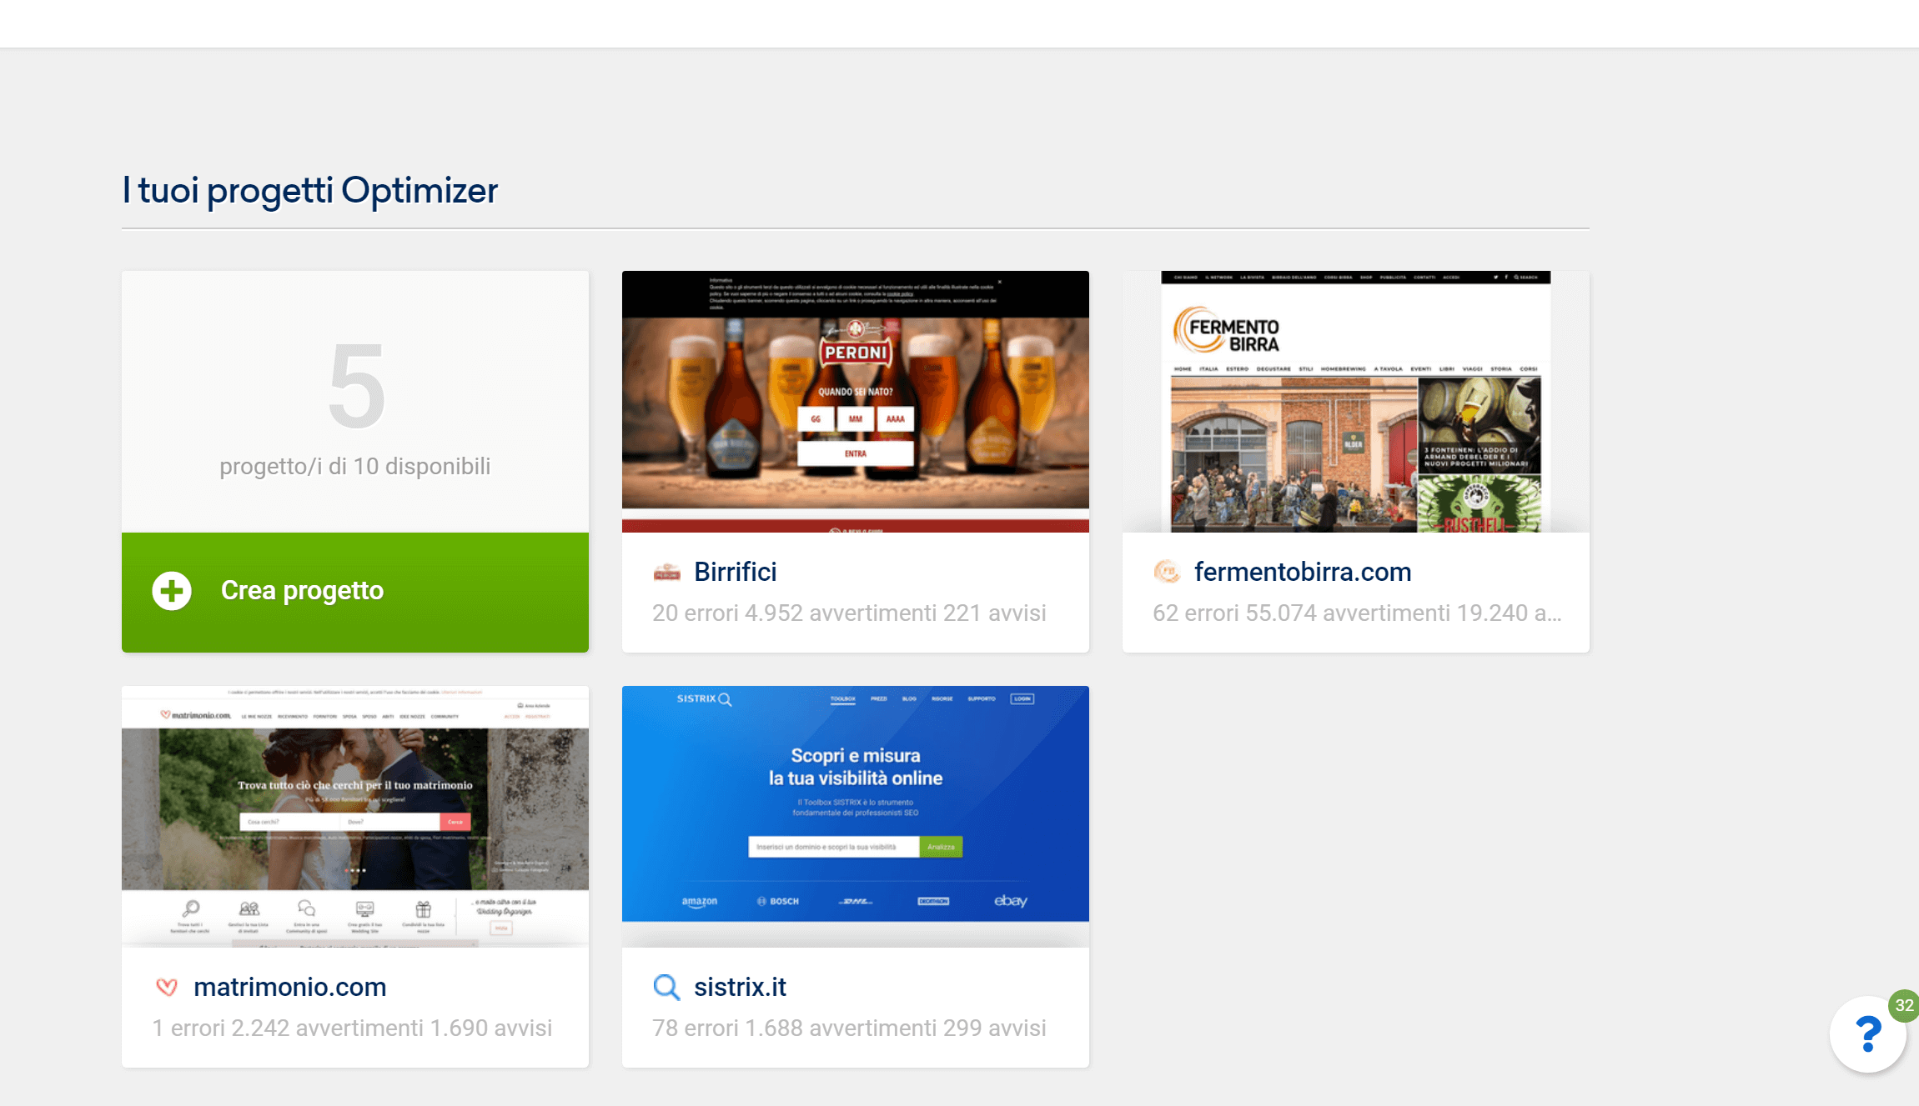Click the Peroni favicon beside Birrifici
Image resolution: width=1919 pixels, height=1106 pixels.
(x=666, y=572)
